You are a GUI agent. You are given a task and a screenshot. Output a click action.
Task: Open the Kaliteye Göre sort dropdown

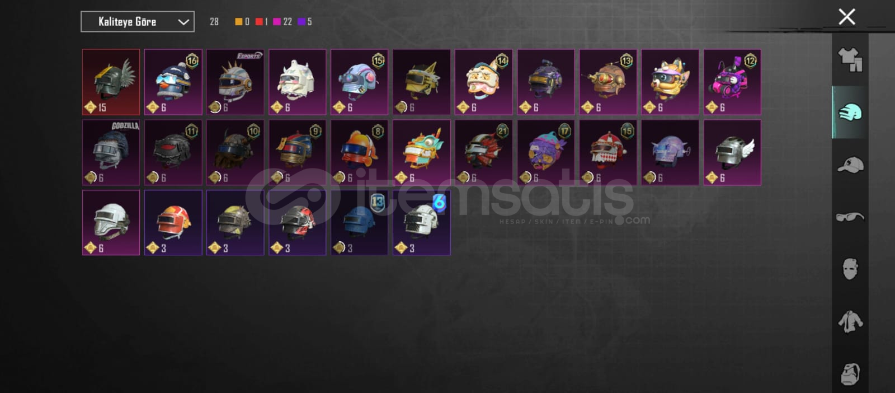tap(138, 22)
